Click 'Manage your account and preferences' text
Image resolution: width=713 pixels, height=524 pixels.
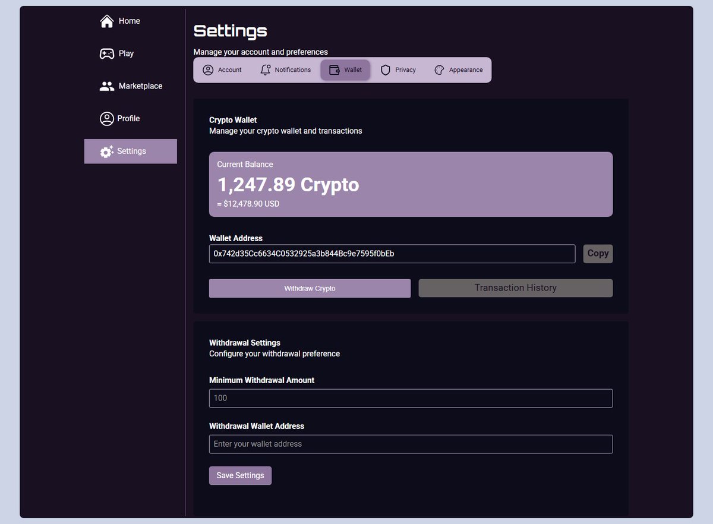tap(261, 52)
